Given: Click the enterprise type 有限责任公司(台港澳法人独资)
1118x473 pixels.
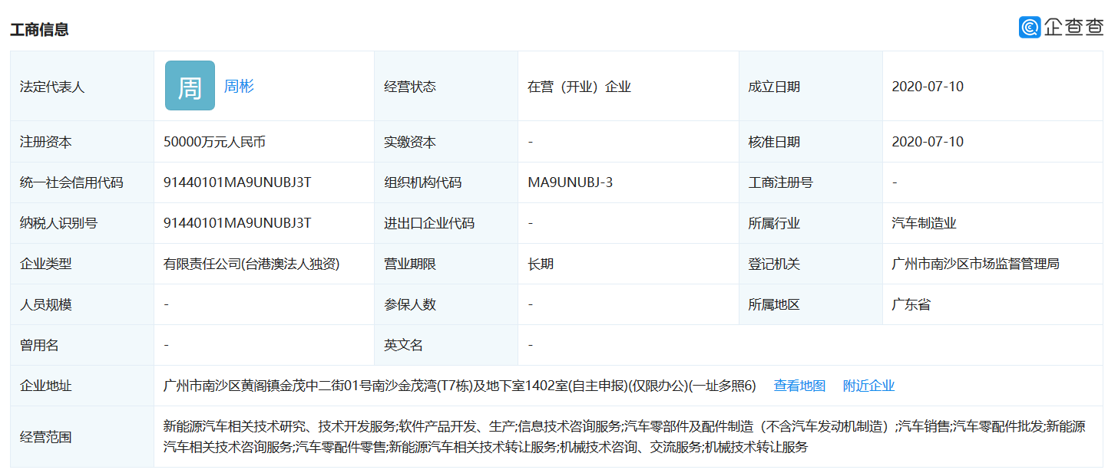Looking at the screenshot, I should (x=253, y=263).
